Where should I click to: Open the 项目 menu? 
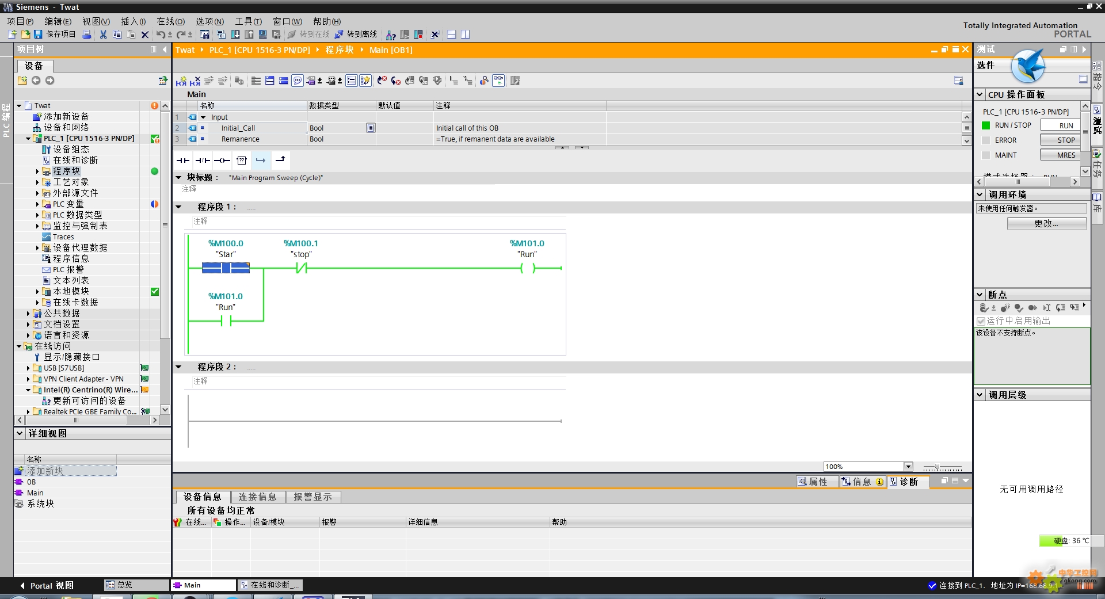coord(21,21)
